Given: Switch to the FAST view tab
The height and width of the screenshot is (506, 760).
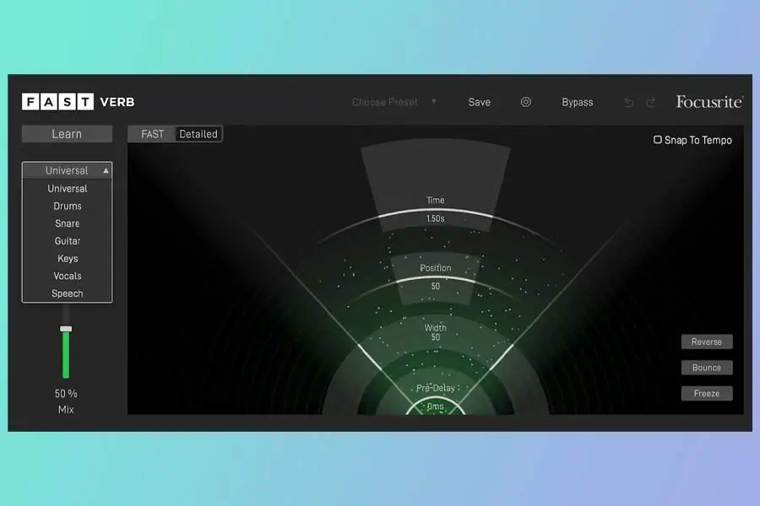Looking at the screenshot, I should click(x=152, y=134).
